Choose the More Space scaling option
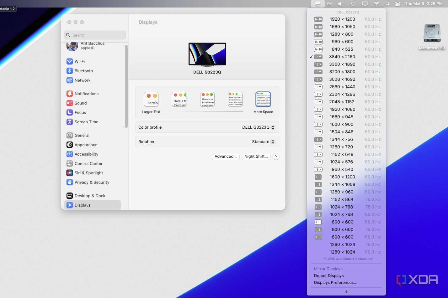This screenshot has height=298, width=448. click(x=263, y=99)
